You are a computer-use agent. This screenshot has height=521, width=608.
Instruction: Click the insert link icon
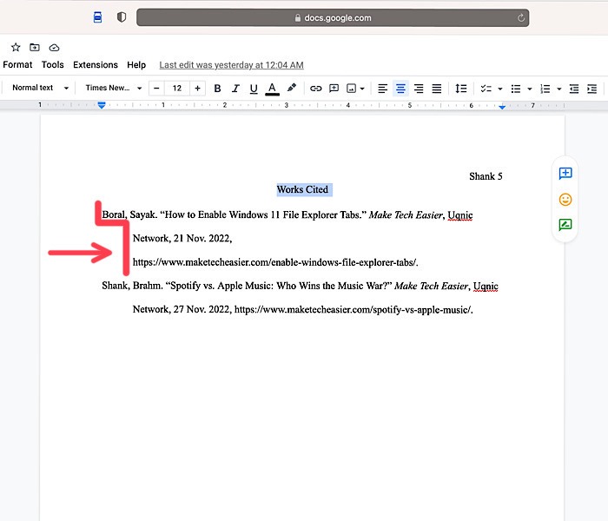click(316, 89)
